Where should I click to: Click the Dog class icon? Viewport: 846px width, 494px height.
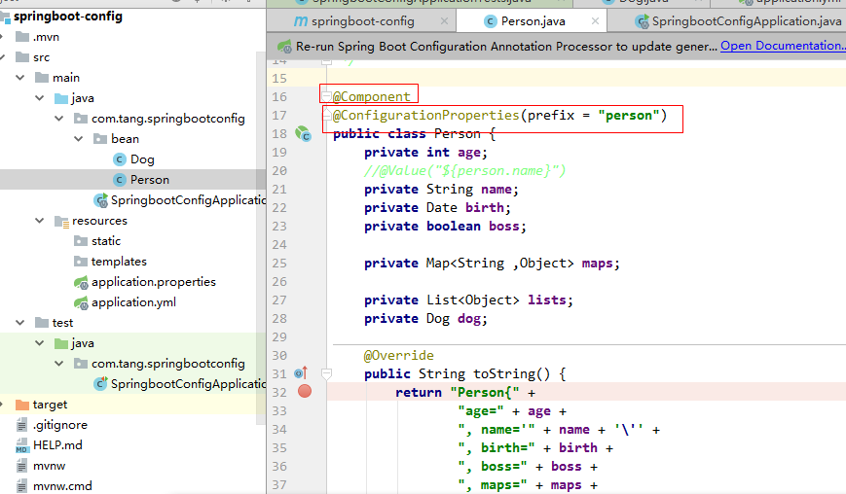[x=119, y=159]
